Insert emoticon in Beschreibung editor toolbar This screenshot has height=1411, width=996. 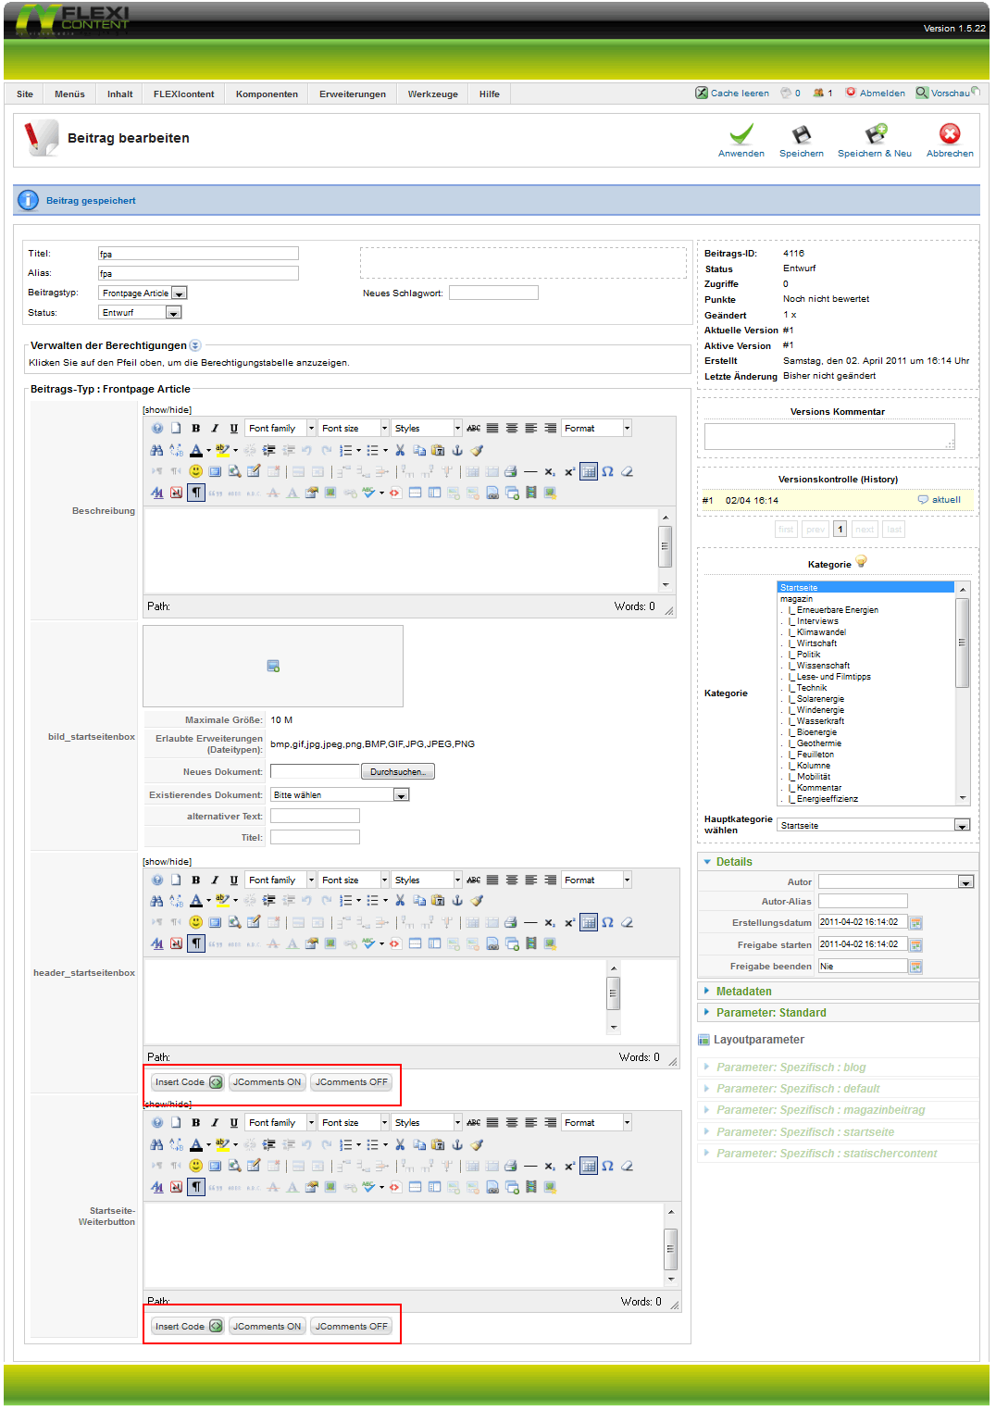pos(195,471)
